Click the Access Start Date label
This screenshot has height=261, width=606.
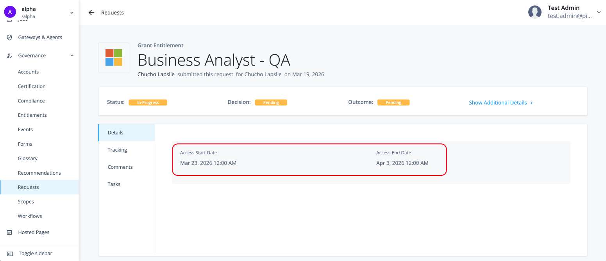coord(198,153)
